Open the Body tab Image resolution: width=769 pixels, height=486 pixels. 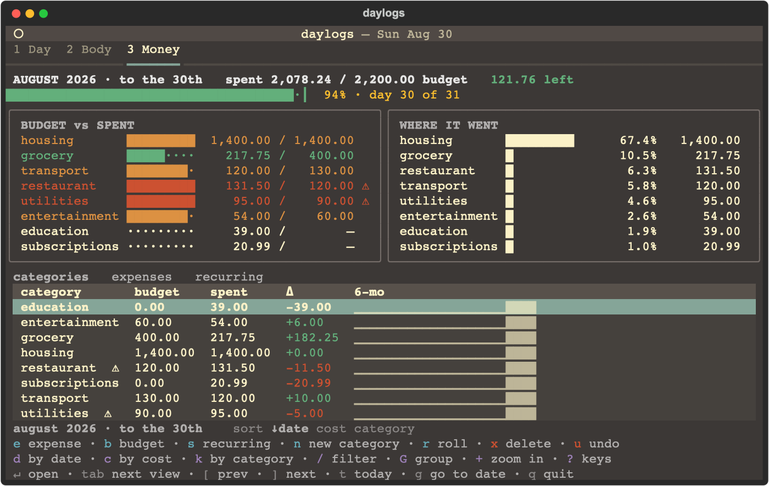click(89, 49)
